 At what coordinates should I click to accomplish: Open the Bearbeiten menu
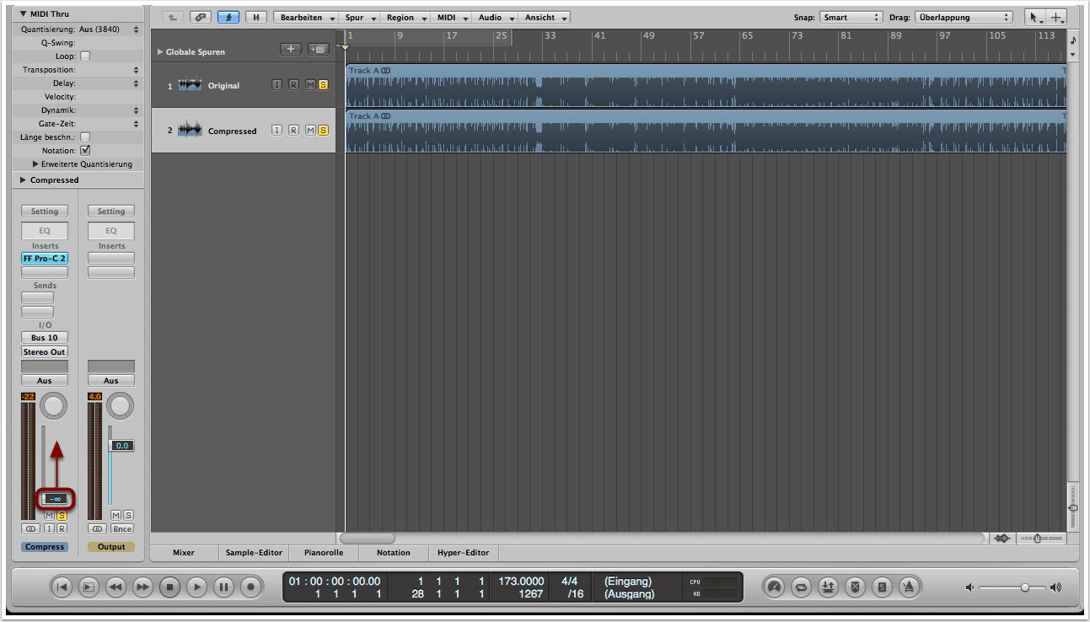(x=307, y=17)
